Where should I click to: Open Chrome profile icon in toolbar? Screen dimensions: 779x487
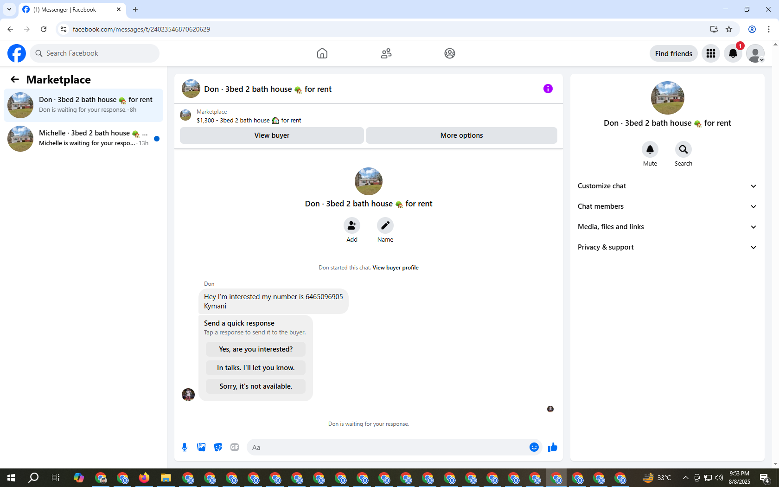(x=752, y=29)
